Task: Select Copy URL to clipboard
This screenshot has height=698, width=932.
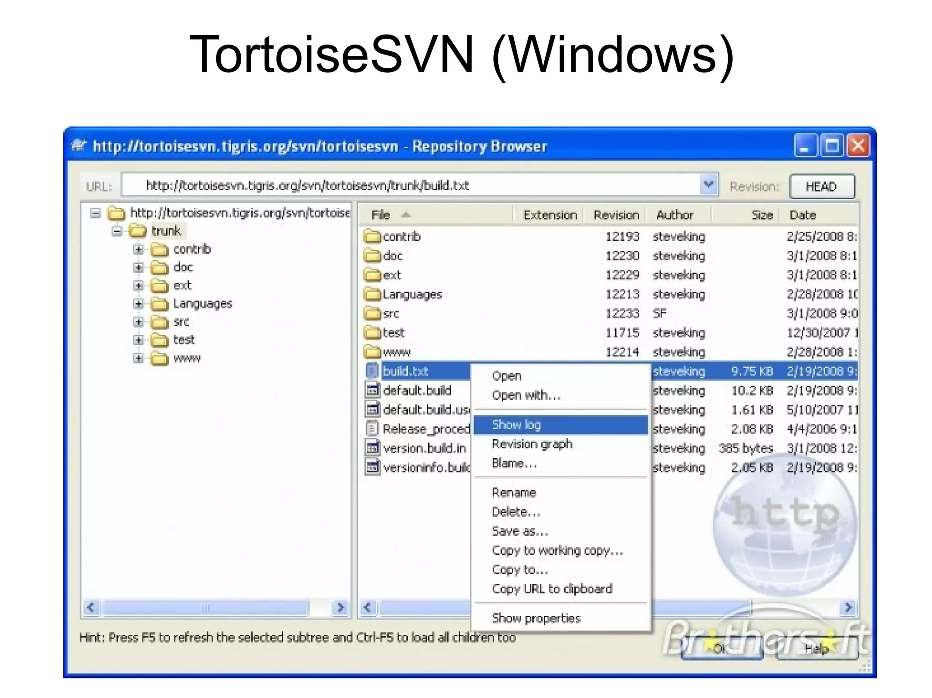Action: [x=552, y=589]
